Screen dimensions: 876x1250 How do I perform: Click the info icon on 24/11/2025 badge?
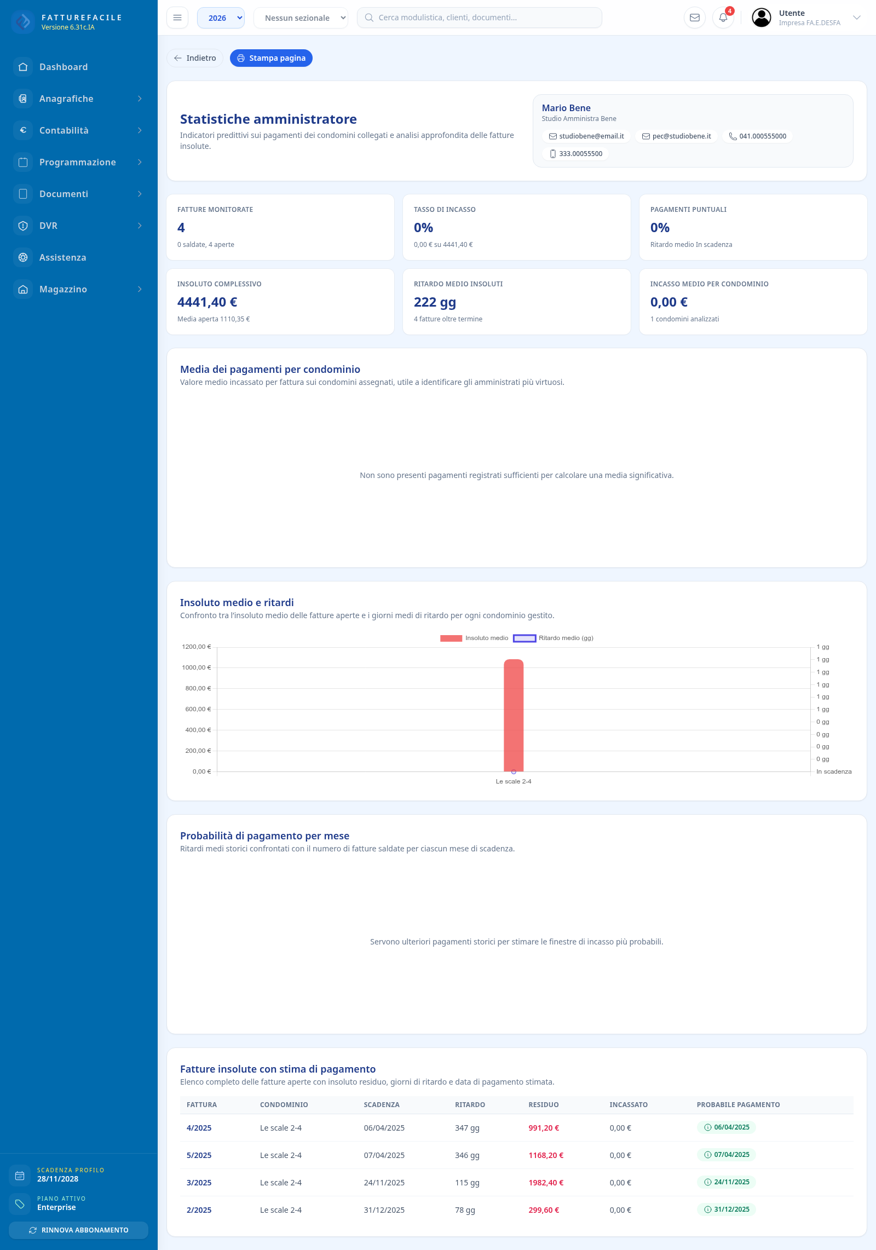(x=707, y=1182)
